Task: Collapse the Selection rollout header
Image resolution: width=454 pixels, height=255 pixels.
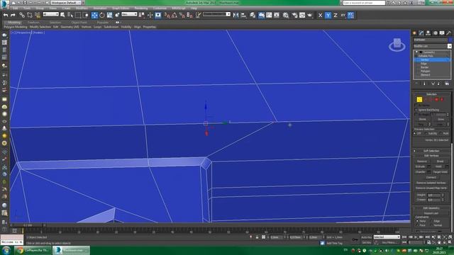Action: pyautogui.click(x=431, y=94)
